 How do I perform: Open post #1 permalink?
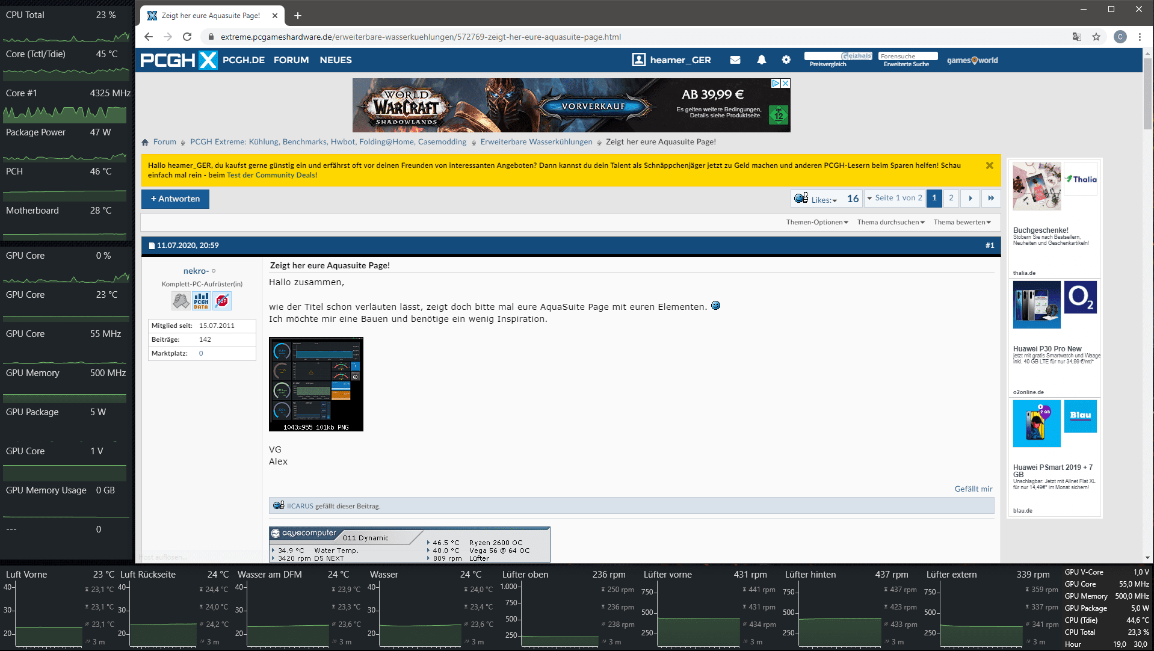989,245
